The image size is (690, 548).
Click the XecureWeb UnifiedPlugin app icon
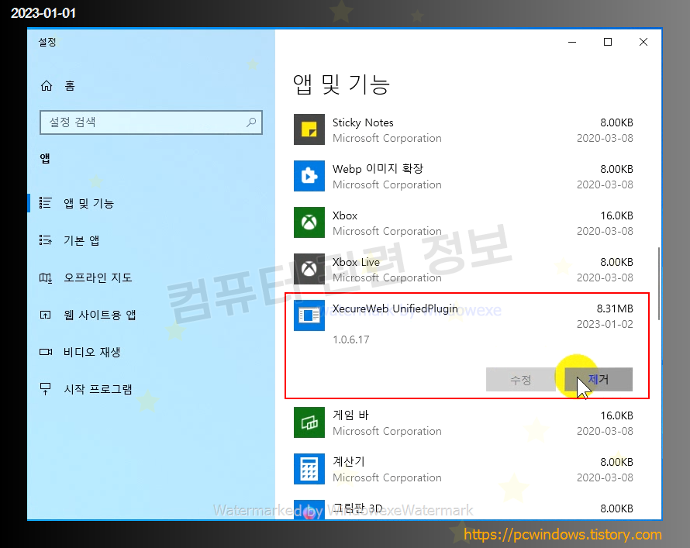click(309, 315)
